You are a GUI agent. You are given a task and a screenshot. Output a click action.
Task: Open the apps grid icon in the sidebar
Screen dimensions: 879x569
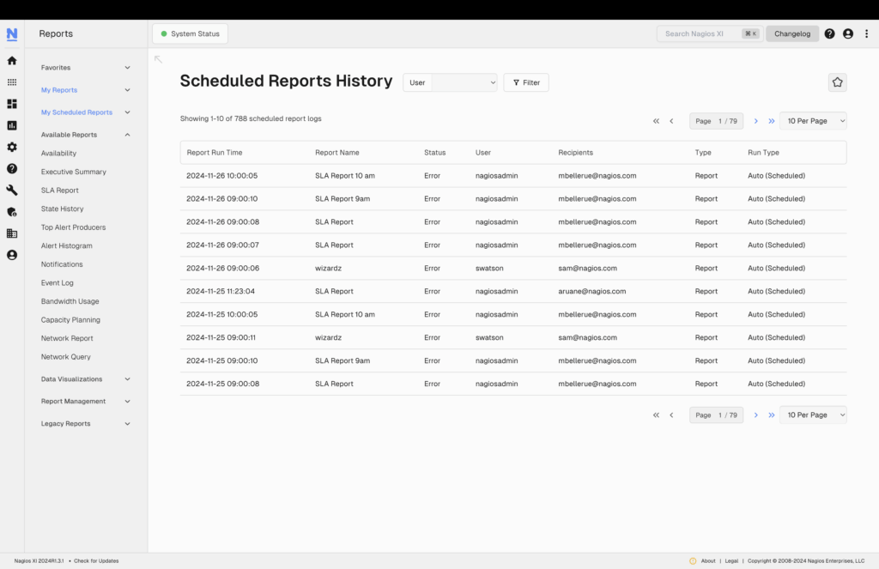pos(11,82)
